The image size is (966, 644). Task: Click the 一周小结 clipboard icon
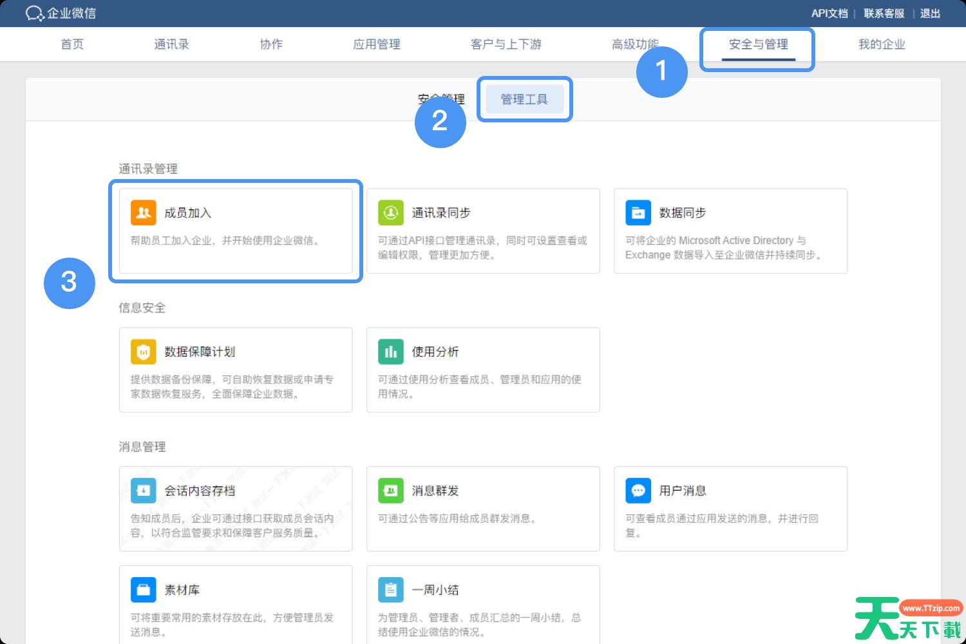(390, 590)
